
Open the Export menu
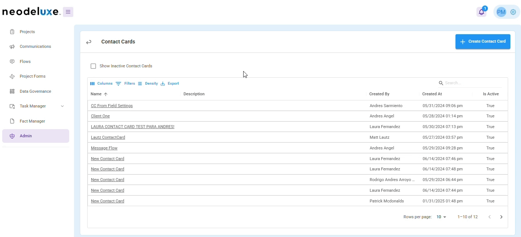pyautogui.click(x=170, y=84)
